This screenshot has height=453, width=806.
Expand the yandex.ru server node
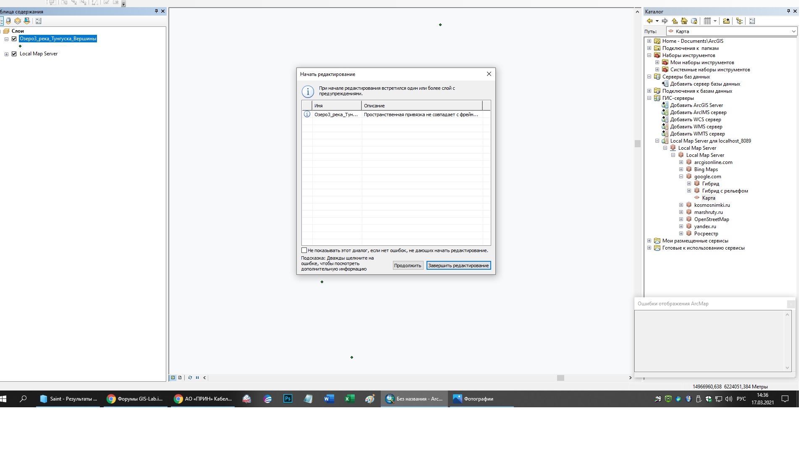pos(681,226)
